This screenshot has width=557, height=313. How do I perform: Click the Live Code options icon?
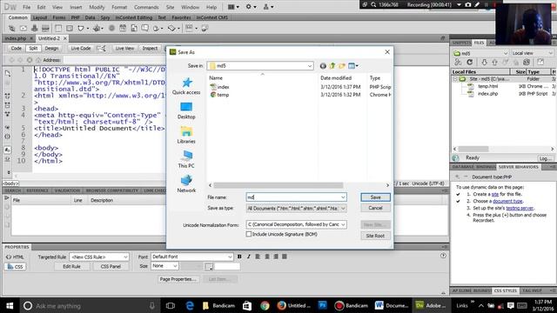pos(101,49)
